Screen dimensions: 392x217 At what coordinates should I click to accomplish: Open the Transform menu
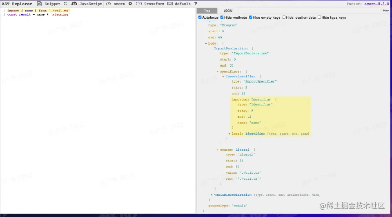(154, 4)
